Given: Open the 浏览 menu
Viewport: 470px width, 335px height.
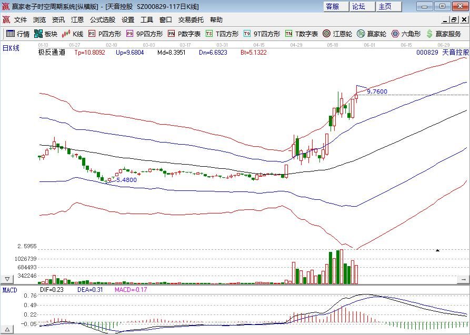Looking at the screenshot, I should tap(39, 20).
